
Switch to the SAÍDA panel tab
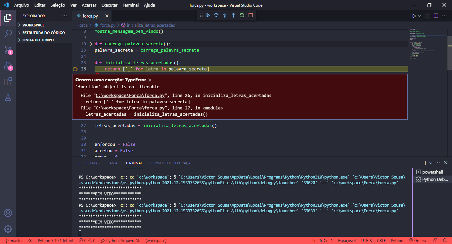[113, 163]
